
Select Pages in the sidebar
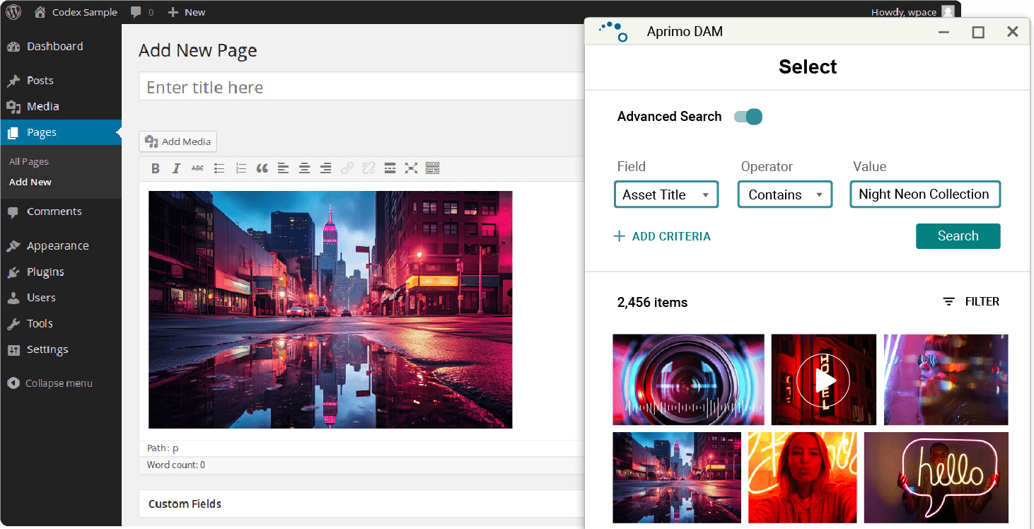[x=61, y=132]
